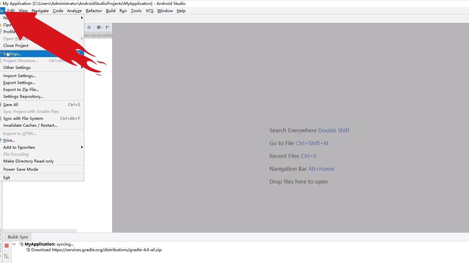Choose Close Project from the File menu

[x=42, y=46]
